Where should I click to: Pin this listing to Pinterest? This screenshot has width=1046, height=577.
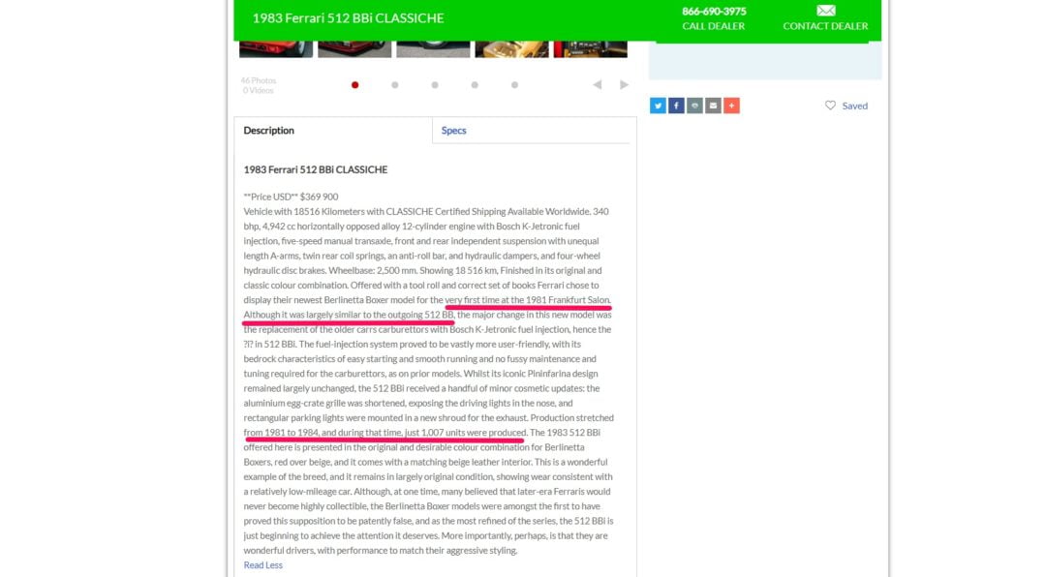click(x=695, y=105)
